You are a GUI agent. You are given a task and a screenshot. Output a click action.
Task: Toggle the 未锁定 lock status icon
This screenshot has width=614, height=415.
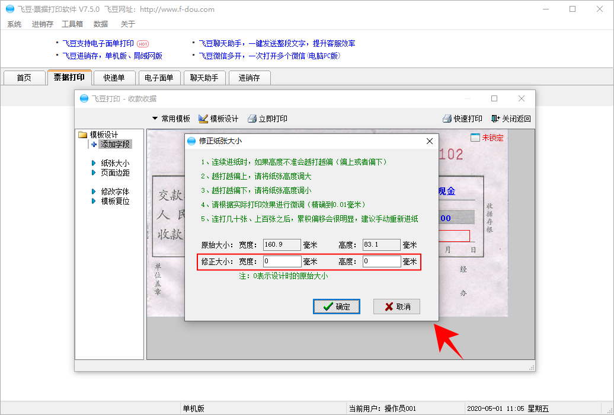[475, 138]
